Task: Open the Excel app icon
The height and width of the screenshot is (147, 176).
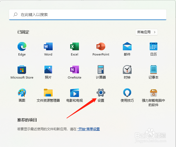Action: click(x=75, y=46)
